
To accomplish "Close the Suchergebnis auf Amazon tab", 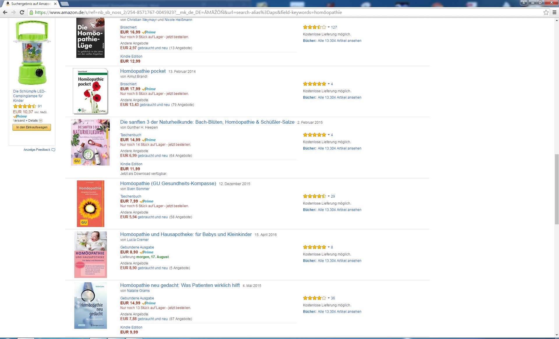I will pos(55,4).
